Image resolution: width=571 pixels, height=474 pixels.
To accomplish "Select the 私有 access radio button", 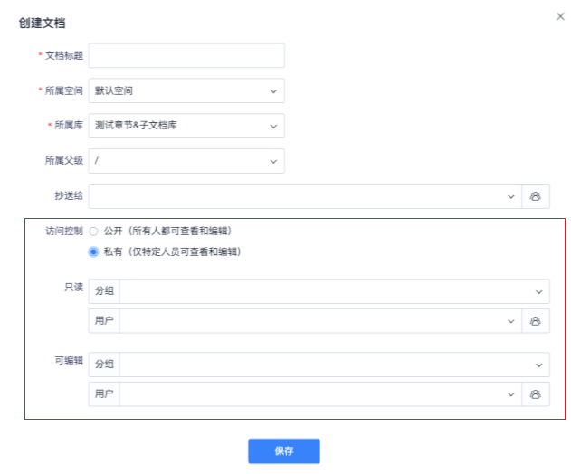I will point(93,251).
